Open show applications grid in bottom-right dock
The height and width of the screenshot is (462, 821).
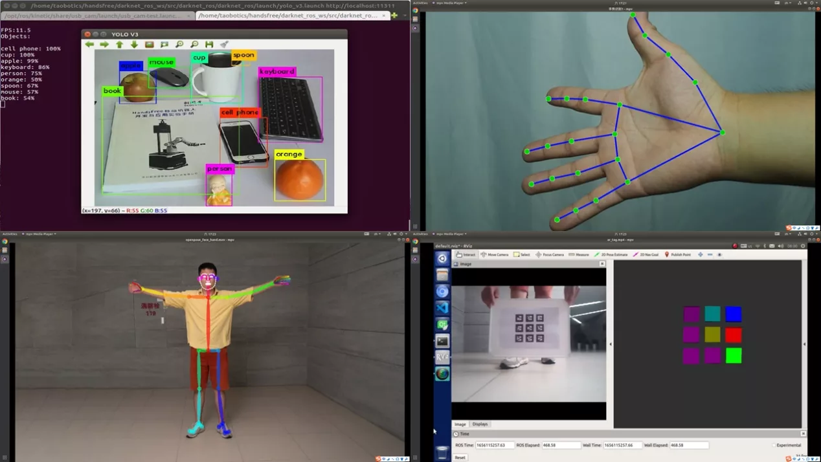click(415, 457)
